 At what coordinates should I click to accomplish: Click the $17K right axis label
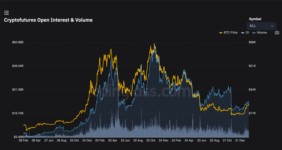point(252,113)
